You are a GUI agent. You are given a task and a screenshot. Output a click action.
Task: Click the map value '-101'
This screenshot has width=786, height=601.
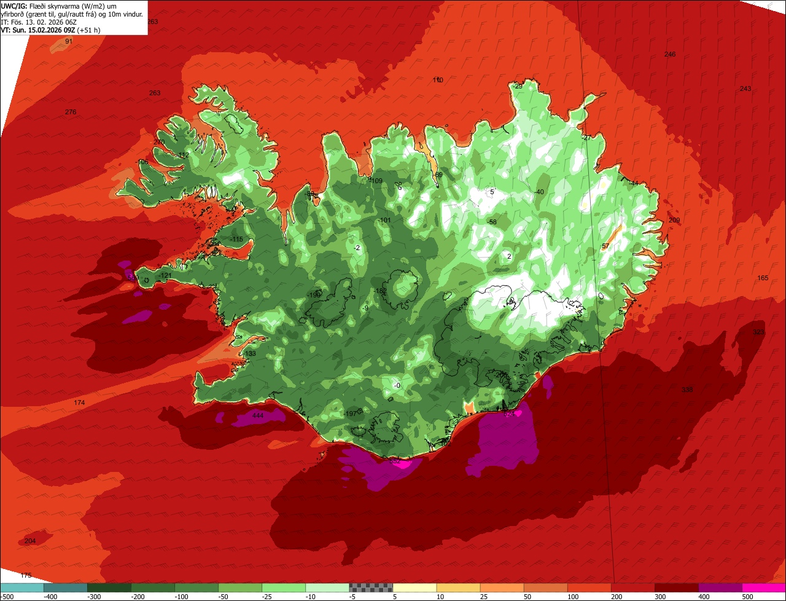pos(384,220)
